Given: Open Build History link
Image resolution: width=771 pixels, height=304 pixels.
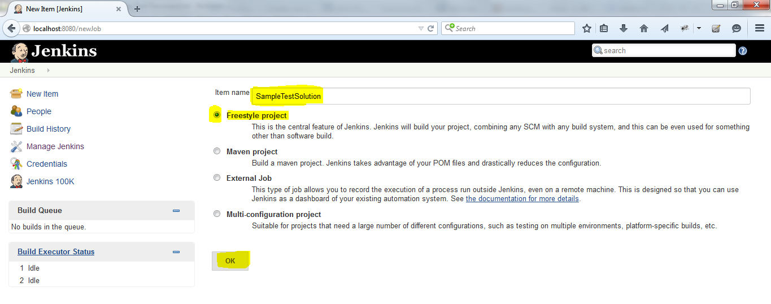Looking at the screenshot, I should [49, 129].
